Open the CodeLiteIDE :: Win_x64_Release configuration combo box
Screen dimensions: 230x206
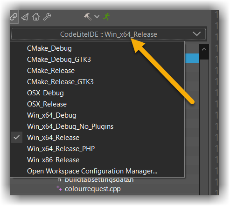(108, 34)
